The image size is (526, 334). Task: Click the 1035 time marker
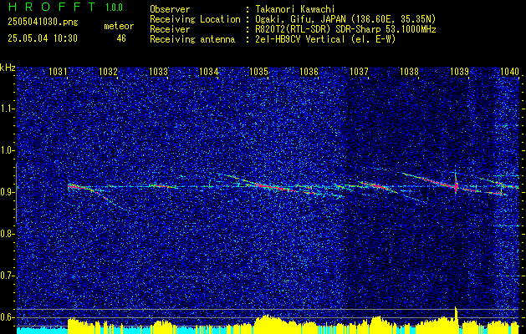pyautogui.click(x=258, y=71)
